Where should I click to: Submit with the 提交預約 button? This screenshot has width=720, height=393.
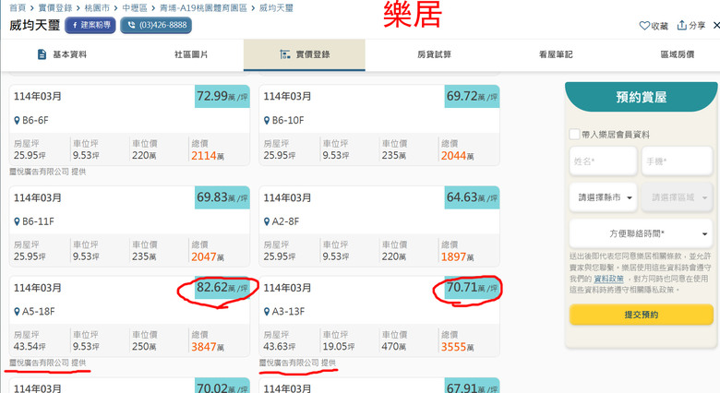pos(641,315)
